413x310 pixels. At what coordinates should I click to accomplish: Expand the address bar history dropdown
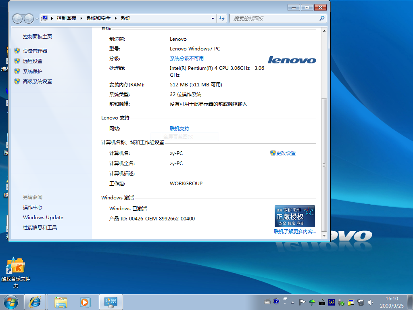tap(213, 19)
